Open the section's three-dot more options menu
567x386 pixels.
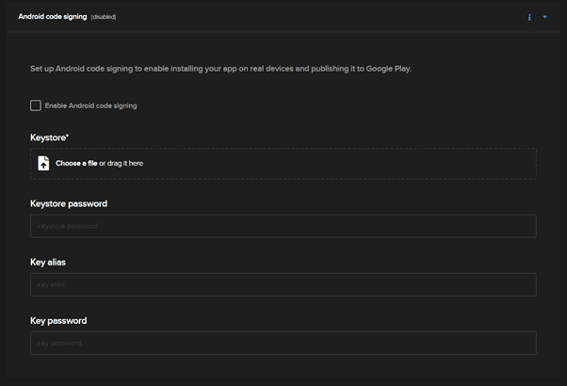point(529,17)
